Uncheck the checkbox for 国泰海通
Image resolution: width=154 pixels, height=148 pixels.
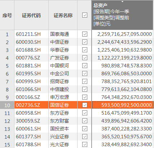point(85,34)
